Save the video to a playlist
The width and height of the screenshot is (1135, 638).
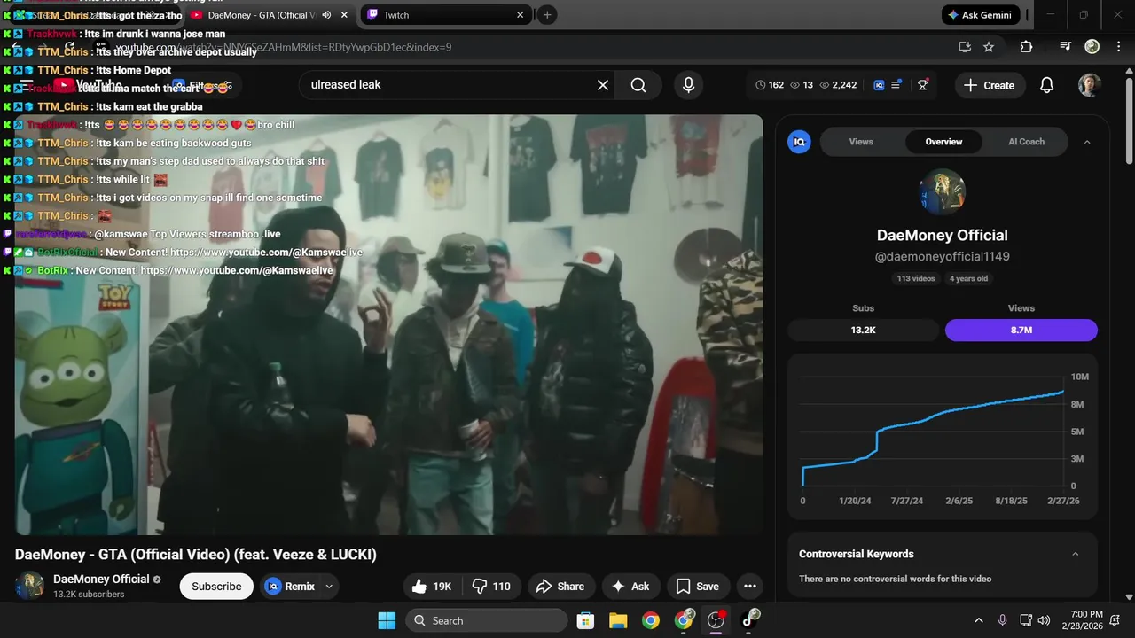[x=697, y=586]
